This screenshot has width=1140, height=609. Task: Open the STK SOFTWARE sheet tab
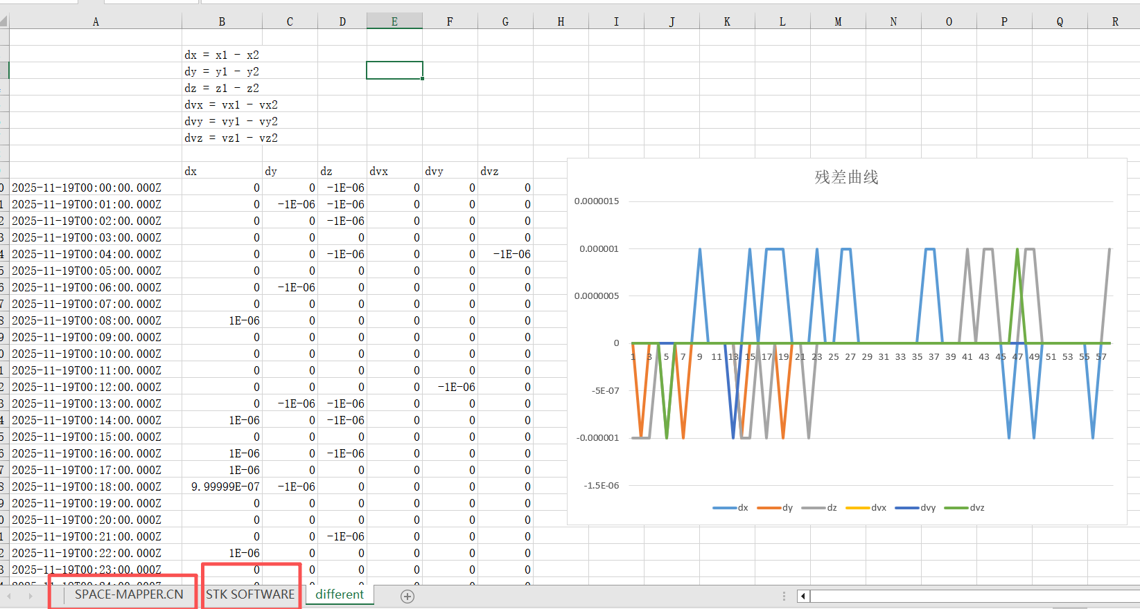(250, 594)
